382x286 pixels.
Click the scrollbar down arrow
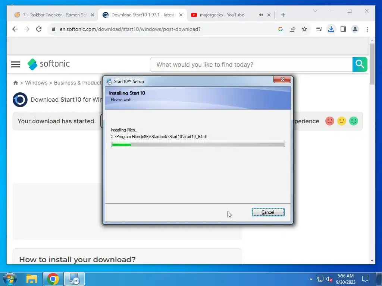(x=372, y=260)
